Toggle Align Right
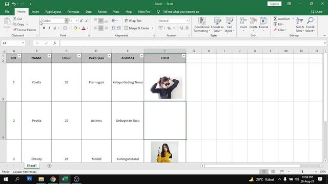The image size is (328, 184). (x=106, y=28)
